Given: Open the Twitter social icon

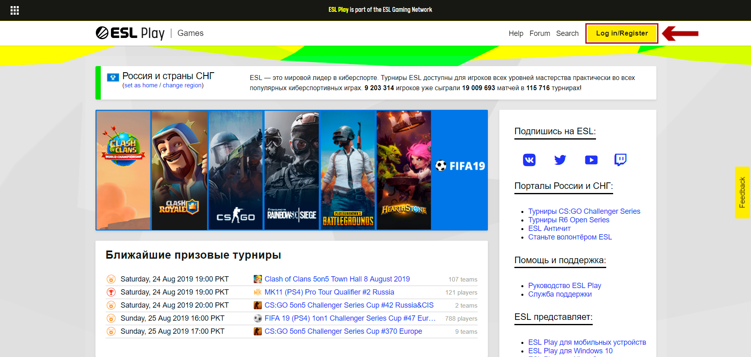Looking at the screenshot, I should click(560, 160).
